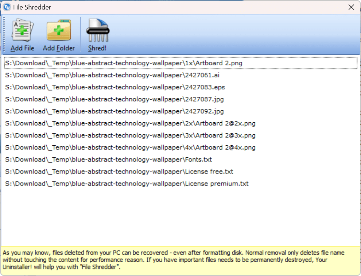
Task: Click the toolbar's dotted grip handle
Action: [x=4, y=35]
